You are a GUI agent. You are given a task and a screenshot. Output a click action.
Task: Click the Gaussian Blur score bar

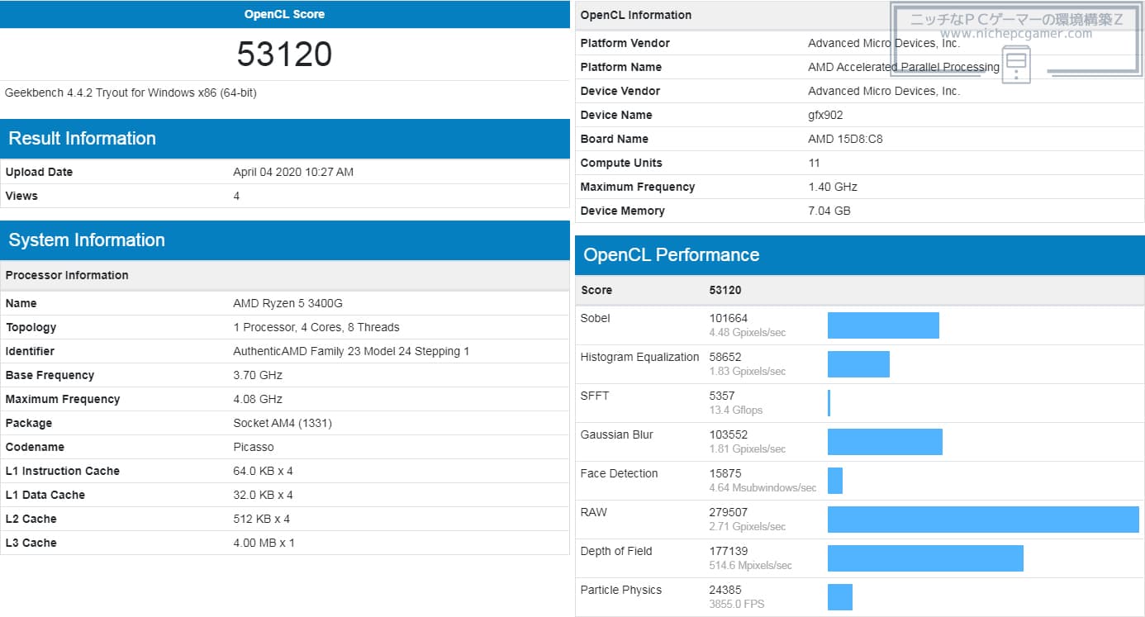(x=885, y=442)
